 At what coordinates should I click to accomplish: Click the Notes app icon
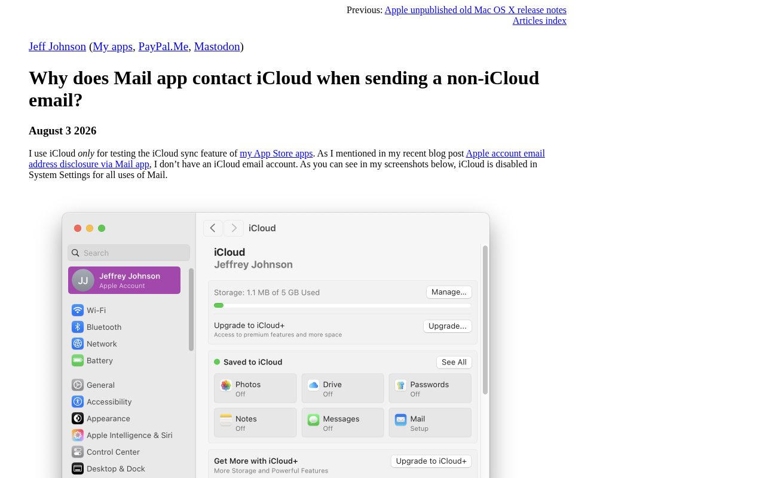226,420
